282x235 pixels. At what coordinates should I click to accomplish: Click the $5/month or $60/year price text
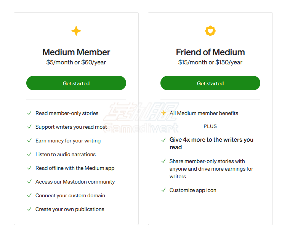click(76, 62)
